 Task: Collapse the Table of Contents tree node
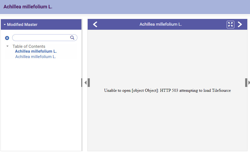(7, 46)
